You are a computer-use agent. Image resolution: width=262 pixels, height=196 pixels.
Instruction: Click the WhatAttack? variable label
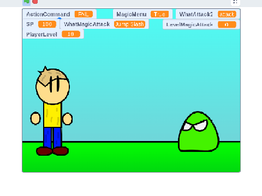tap(196, 14)
